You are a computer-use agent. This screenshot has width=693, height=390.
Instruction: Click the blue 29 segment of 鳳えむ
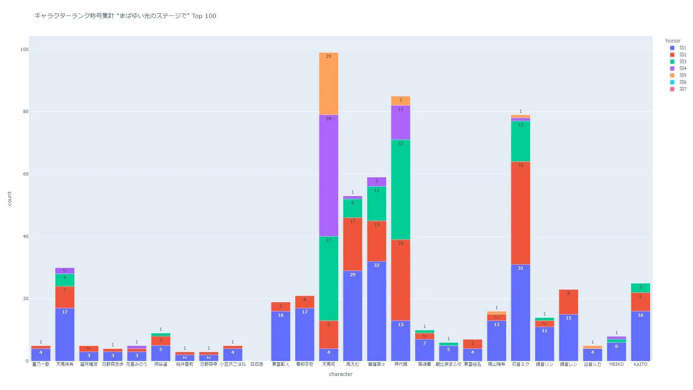point(353,316)
